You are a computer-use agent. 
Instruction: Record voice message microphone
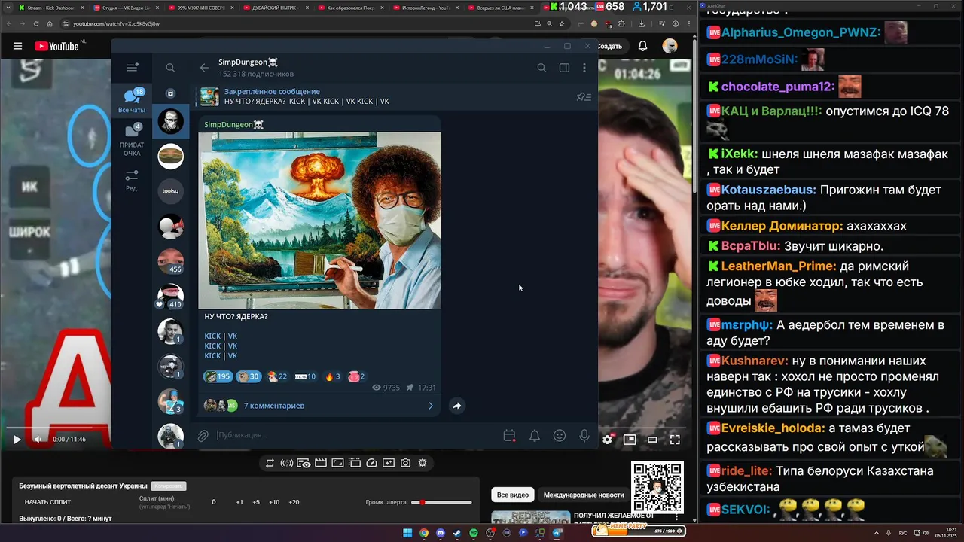pyautogui.click(x=584, y=435)
